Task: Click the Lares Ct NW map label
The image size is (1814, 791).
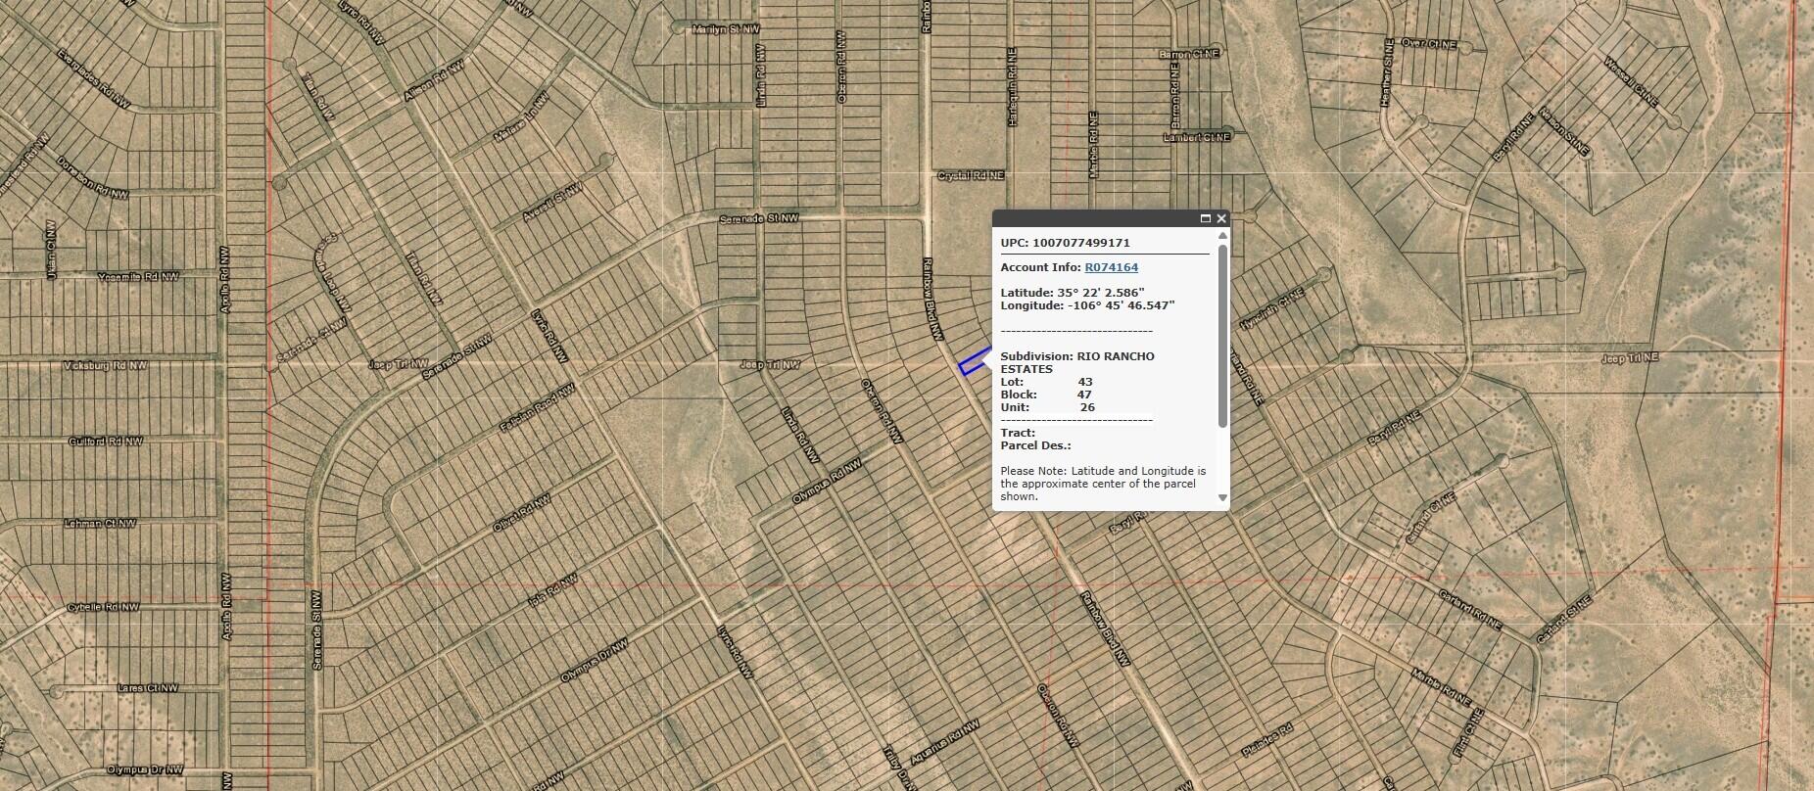Action: coord(150,688)
